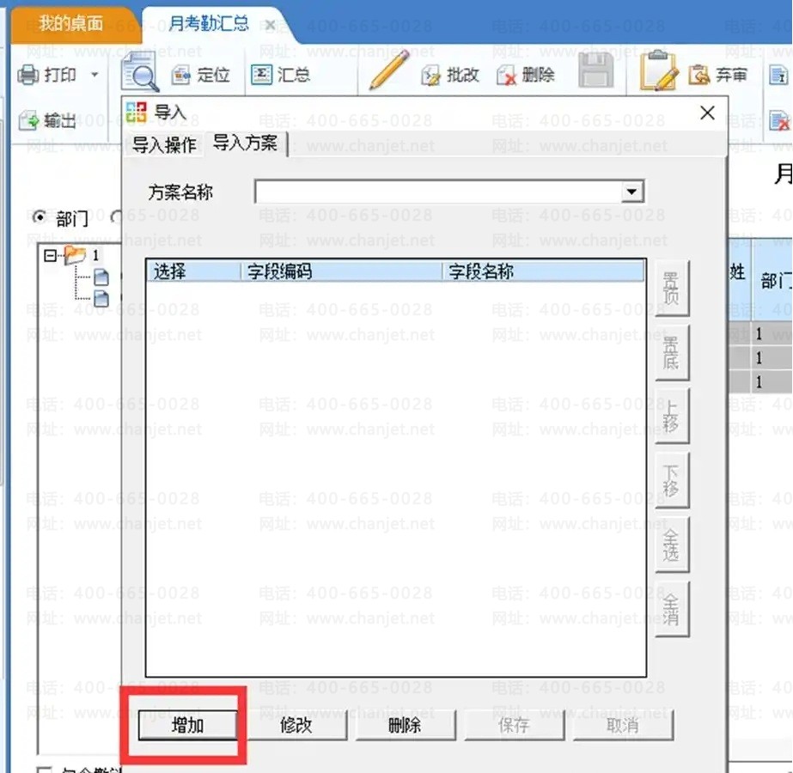The width and height of the screenshot is (793, 773).
Task: Click the 打印 printer icon
Action: point(29,76)
